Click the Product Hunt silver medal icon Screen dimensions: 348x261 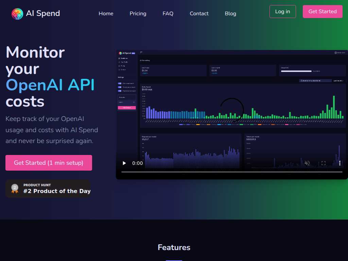(15, 188)
